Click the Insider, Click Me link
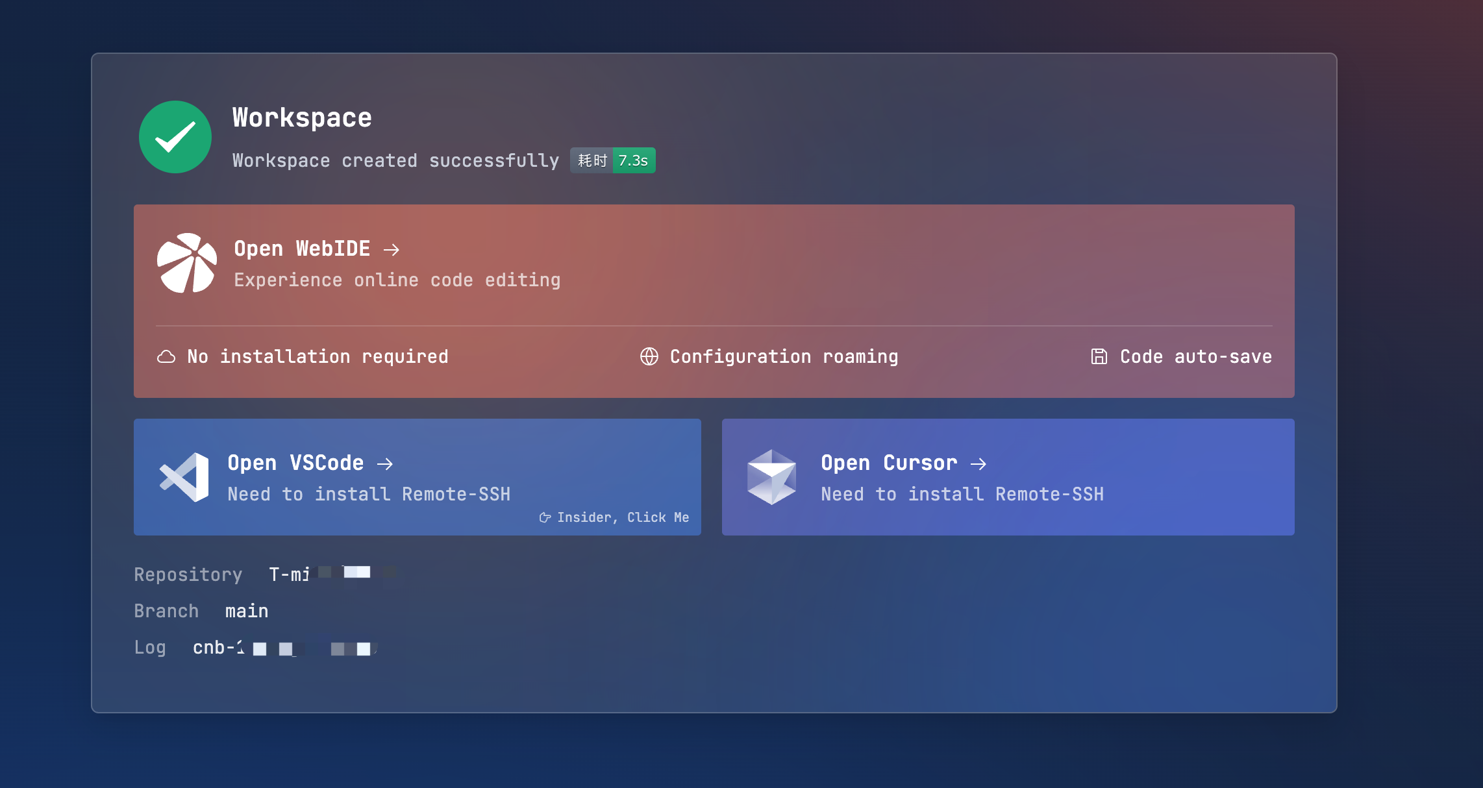 click(623, 517)
